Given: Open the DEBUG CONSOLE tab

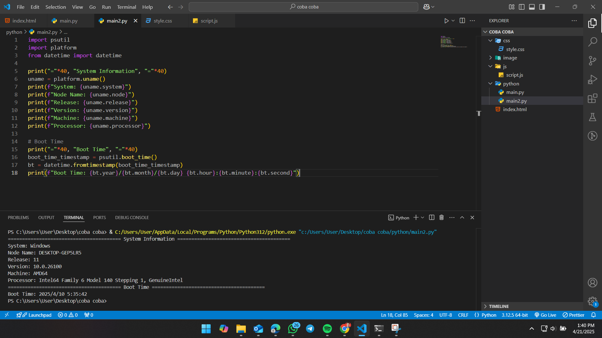Looking at the screenshot, I should [x=132, y=218].
